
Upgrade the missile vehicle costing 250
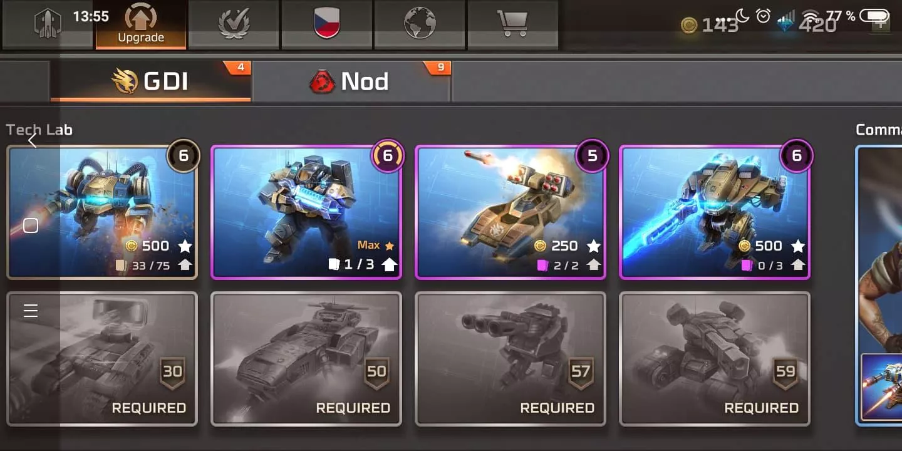tap(511, 212)
